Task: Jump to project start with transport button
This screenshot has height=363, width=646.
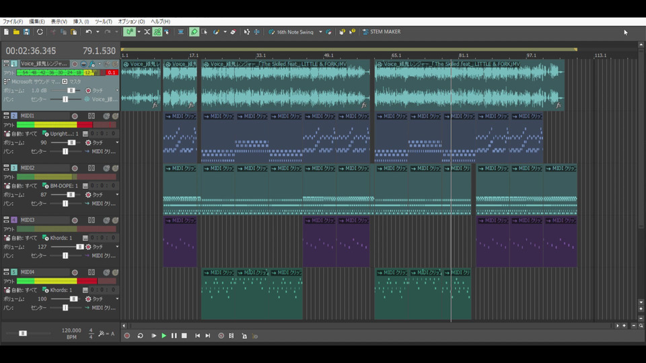Action: (197, 335)
